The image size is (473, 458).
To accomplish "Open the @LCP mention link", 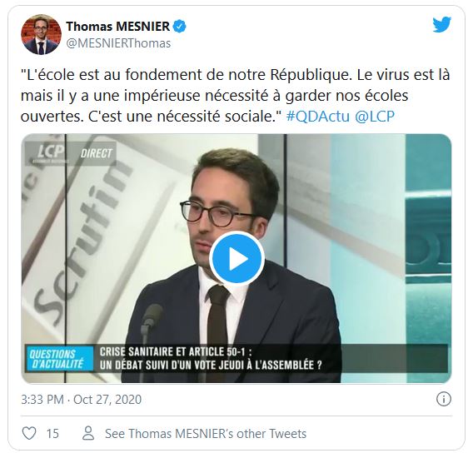I will [375, 117].
